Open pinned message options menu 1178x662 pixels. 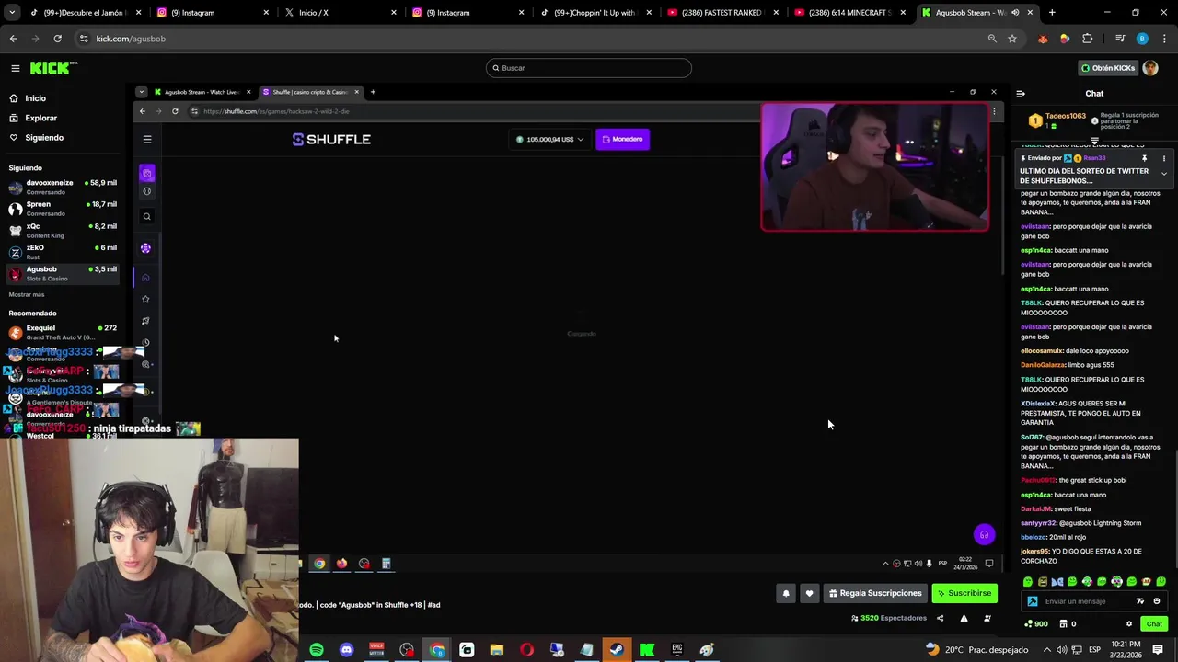pos(1163,158)
